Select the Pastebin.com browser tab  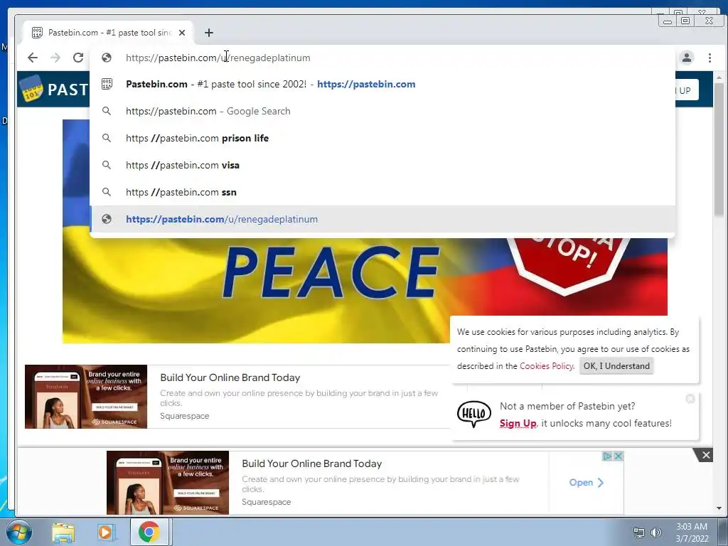pos(108,33)
